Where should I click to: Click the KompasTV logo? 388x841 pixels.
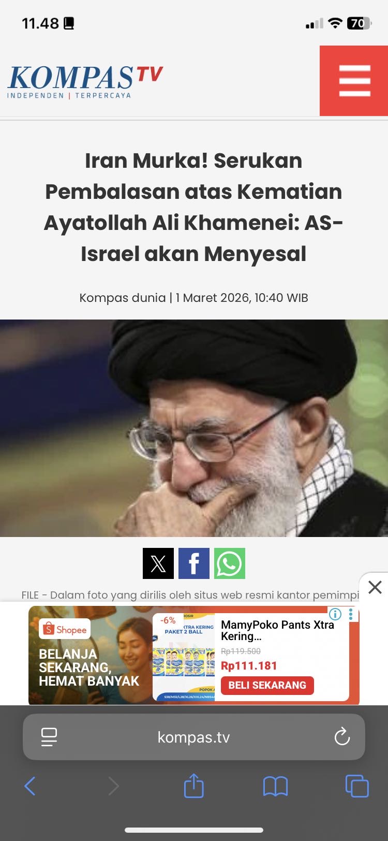click(x=85, y=82)
